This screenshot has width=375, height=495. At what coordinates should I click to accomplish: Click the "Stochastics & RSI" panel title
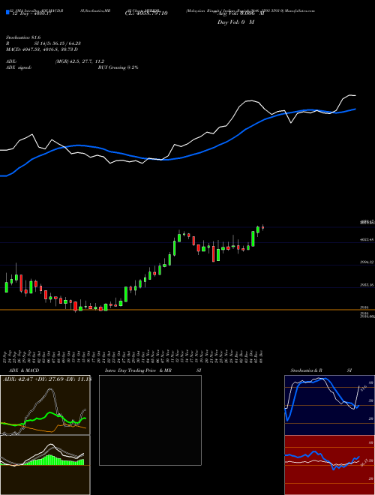click(321, 370)
